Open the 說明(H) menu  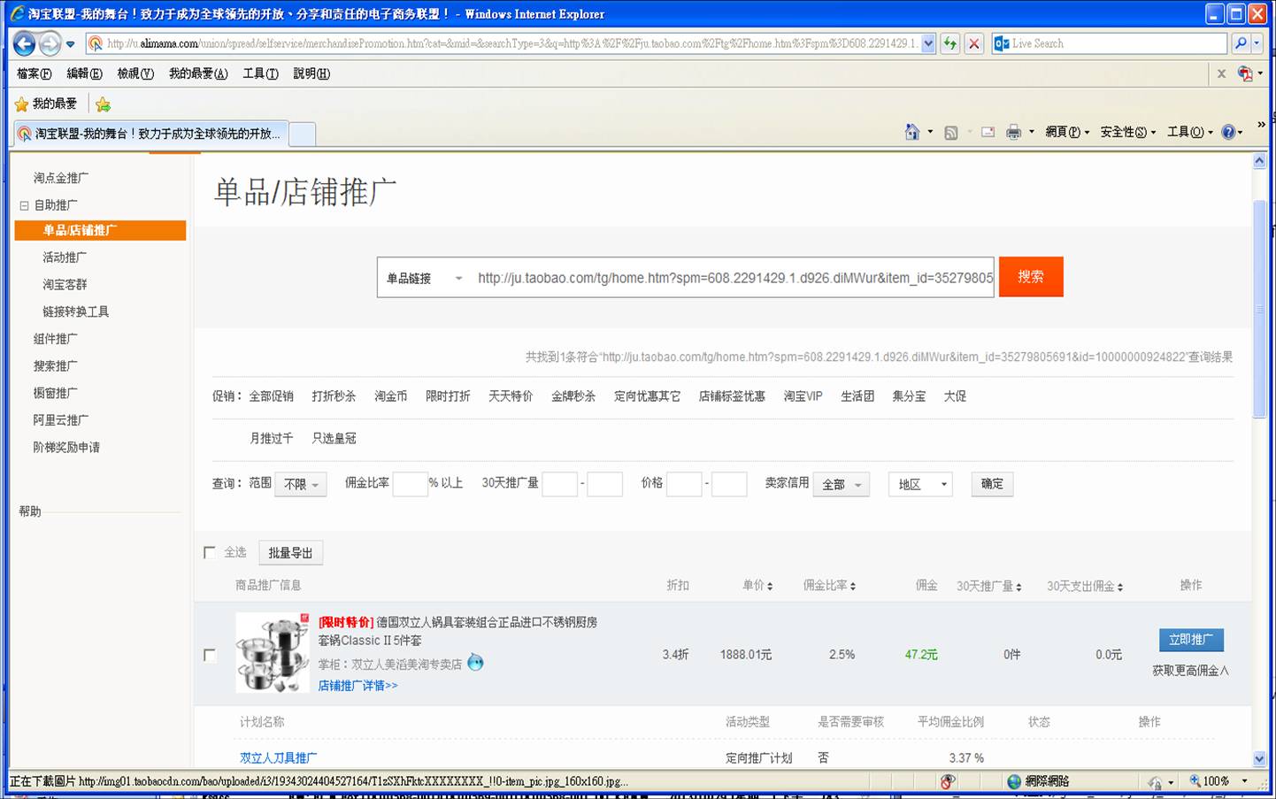[x=311, y=73]
